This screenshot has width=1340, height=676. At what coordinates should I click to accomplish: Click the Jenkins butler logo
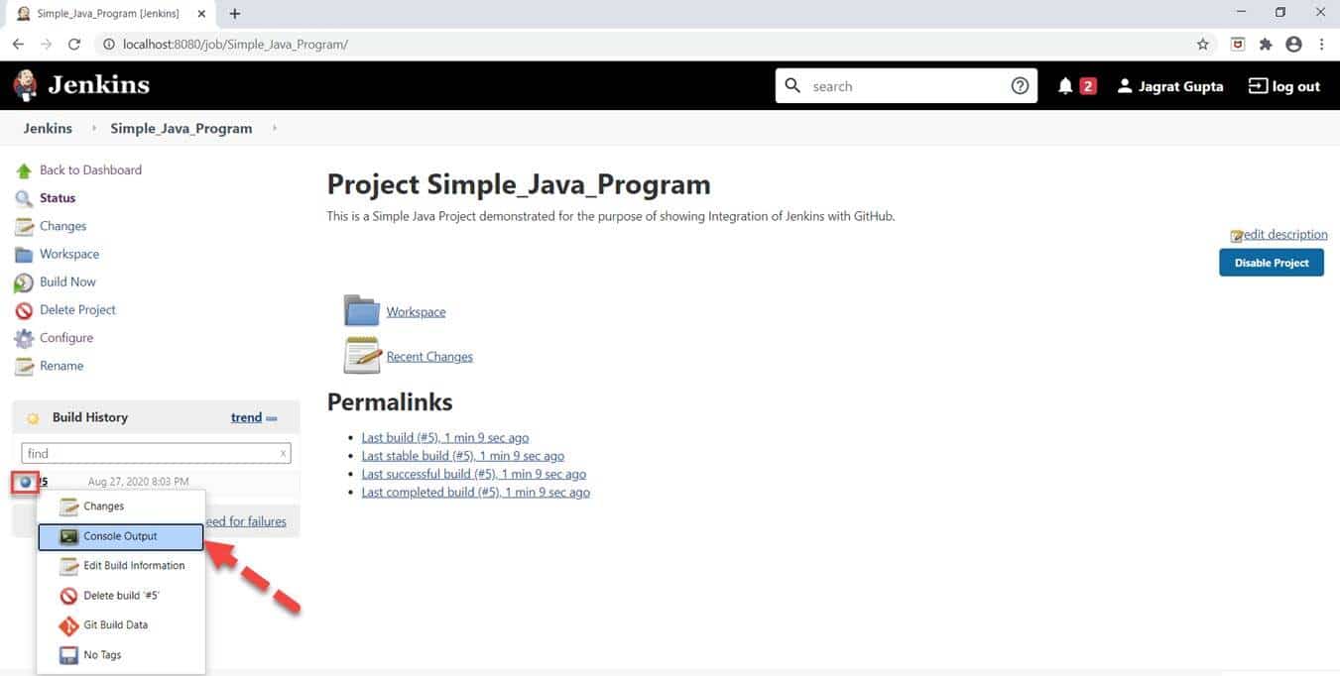click(25, 85)
